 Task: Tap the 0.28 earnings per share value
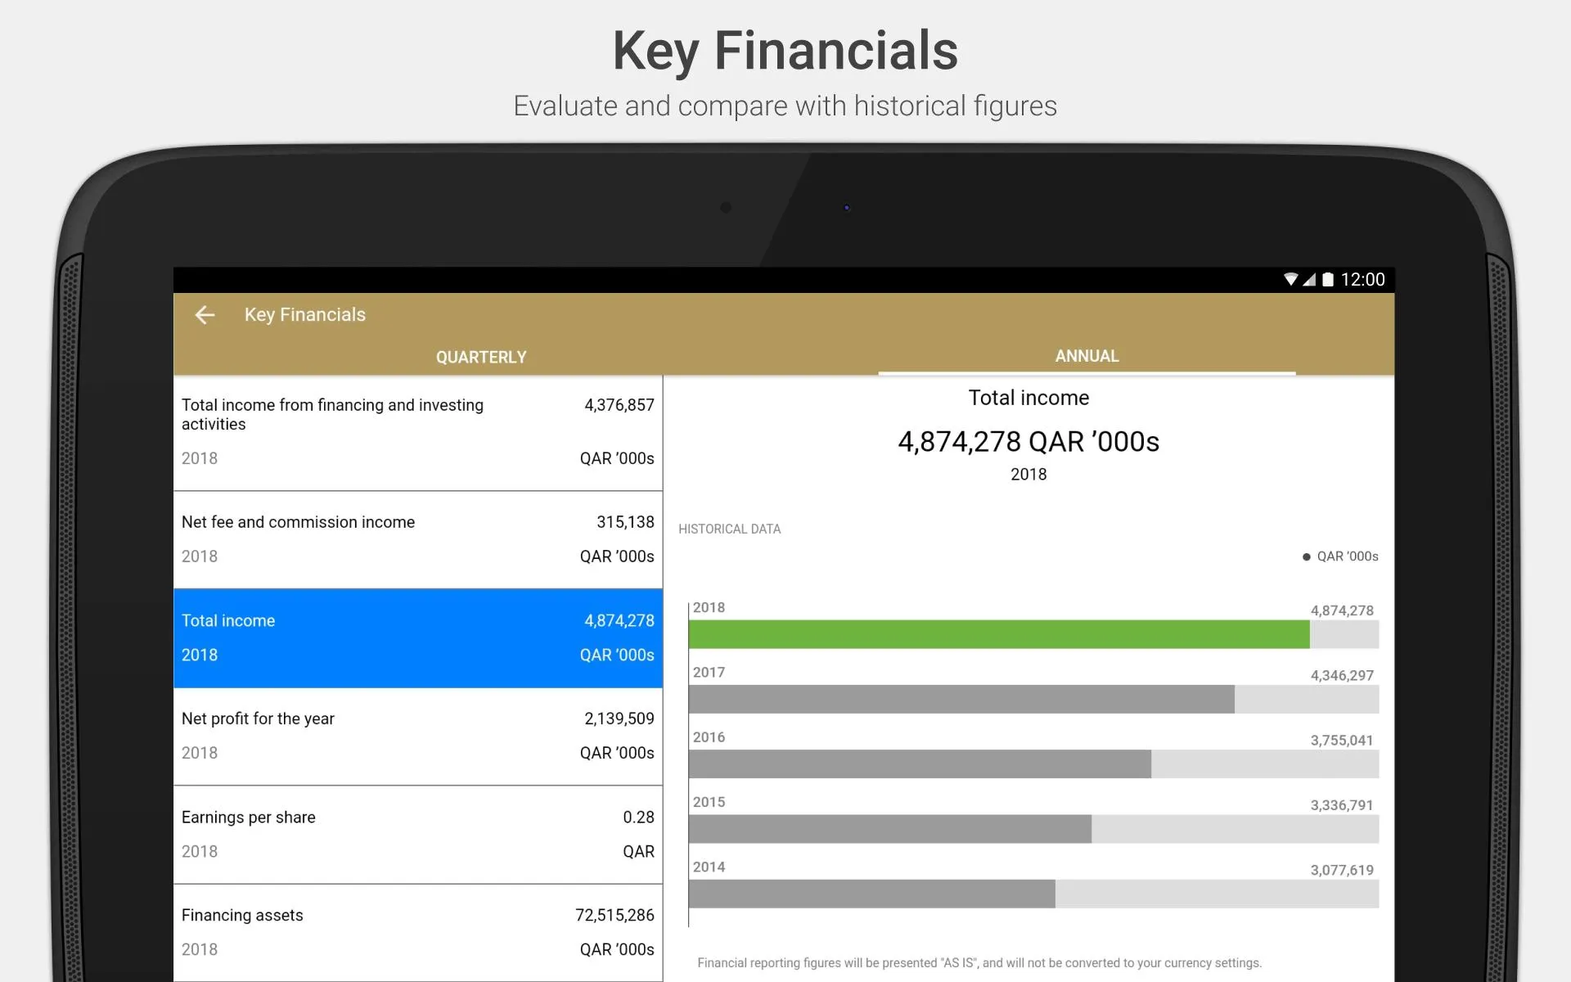(x=638, y=817)
